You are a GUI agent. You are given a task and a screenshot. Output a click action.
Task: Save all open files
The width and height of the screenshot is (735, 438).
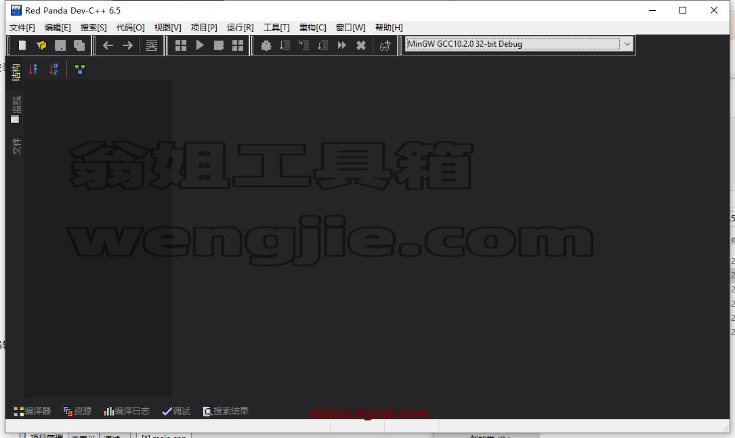point(79,45)
